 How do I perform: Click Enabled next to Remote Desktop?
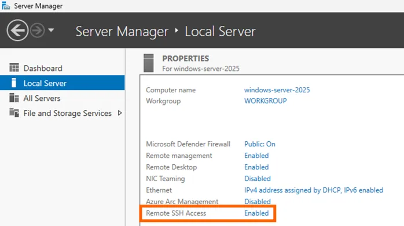click(256, 167)
